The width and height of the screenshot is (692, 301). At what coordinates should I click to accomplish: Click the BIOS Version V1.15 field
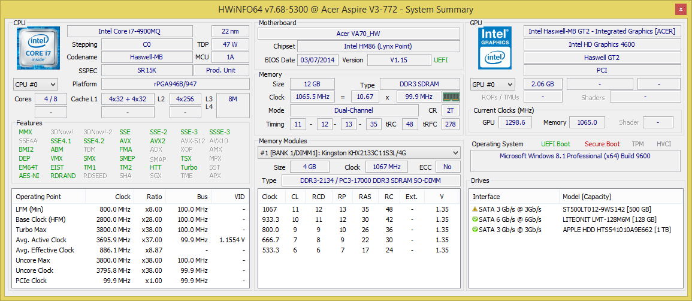coord(399,60)
